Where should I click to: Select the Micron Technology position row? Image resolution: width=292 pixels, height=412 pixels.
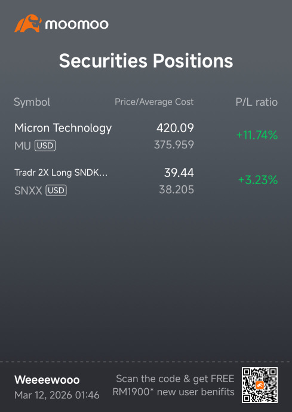click(146, 136)
